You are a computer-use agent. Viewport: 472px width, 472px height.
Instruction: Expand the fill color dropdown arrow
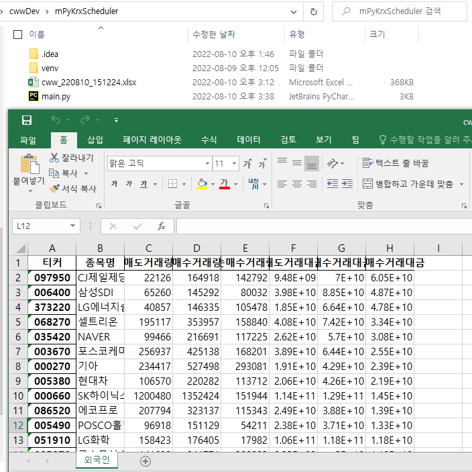213,184
